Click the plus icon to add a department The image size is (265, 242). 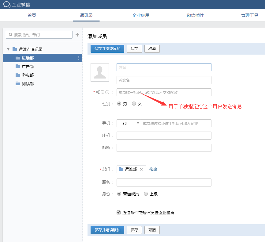[77, 35]
